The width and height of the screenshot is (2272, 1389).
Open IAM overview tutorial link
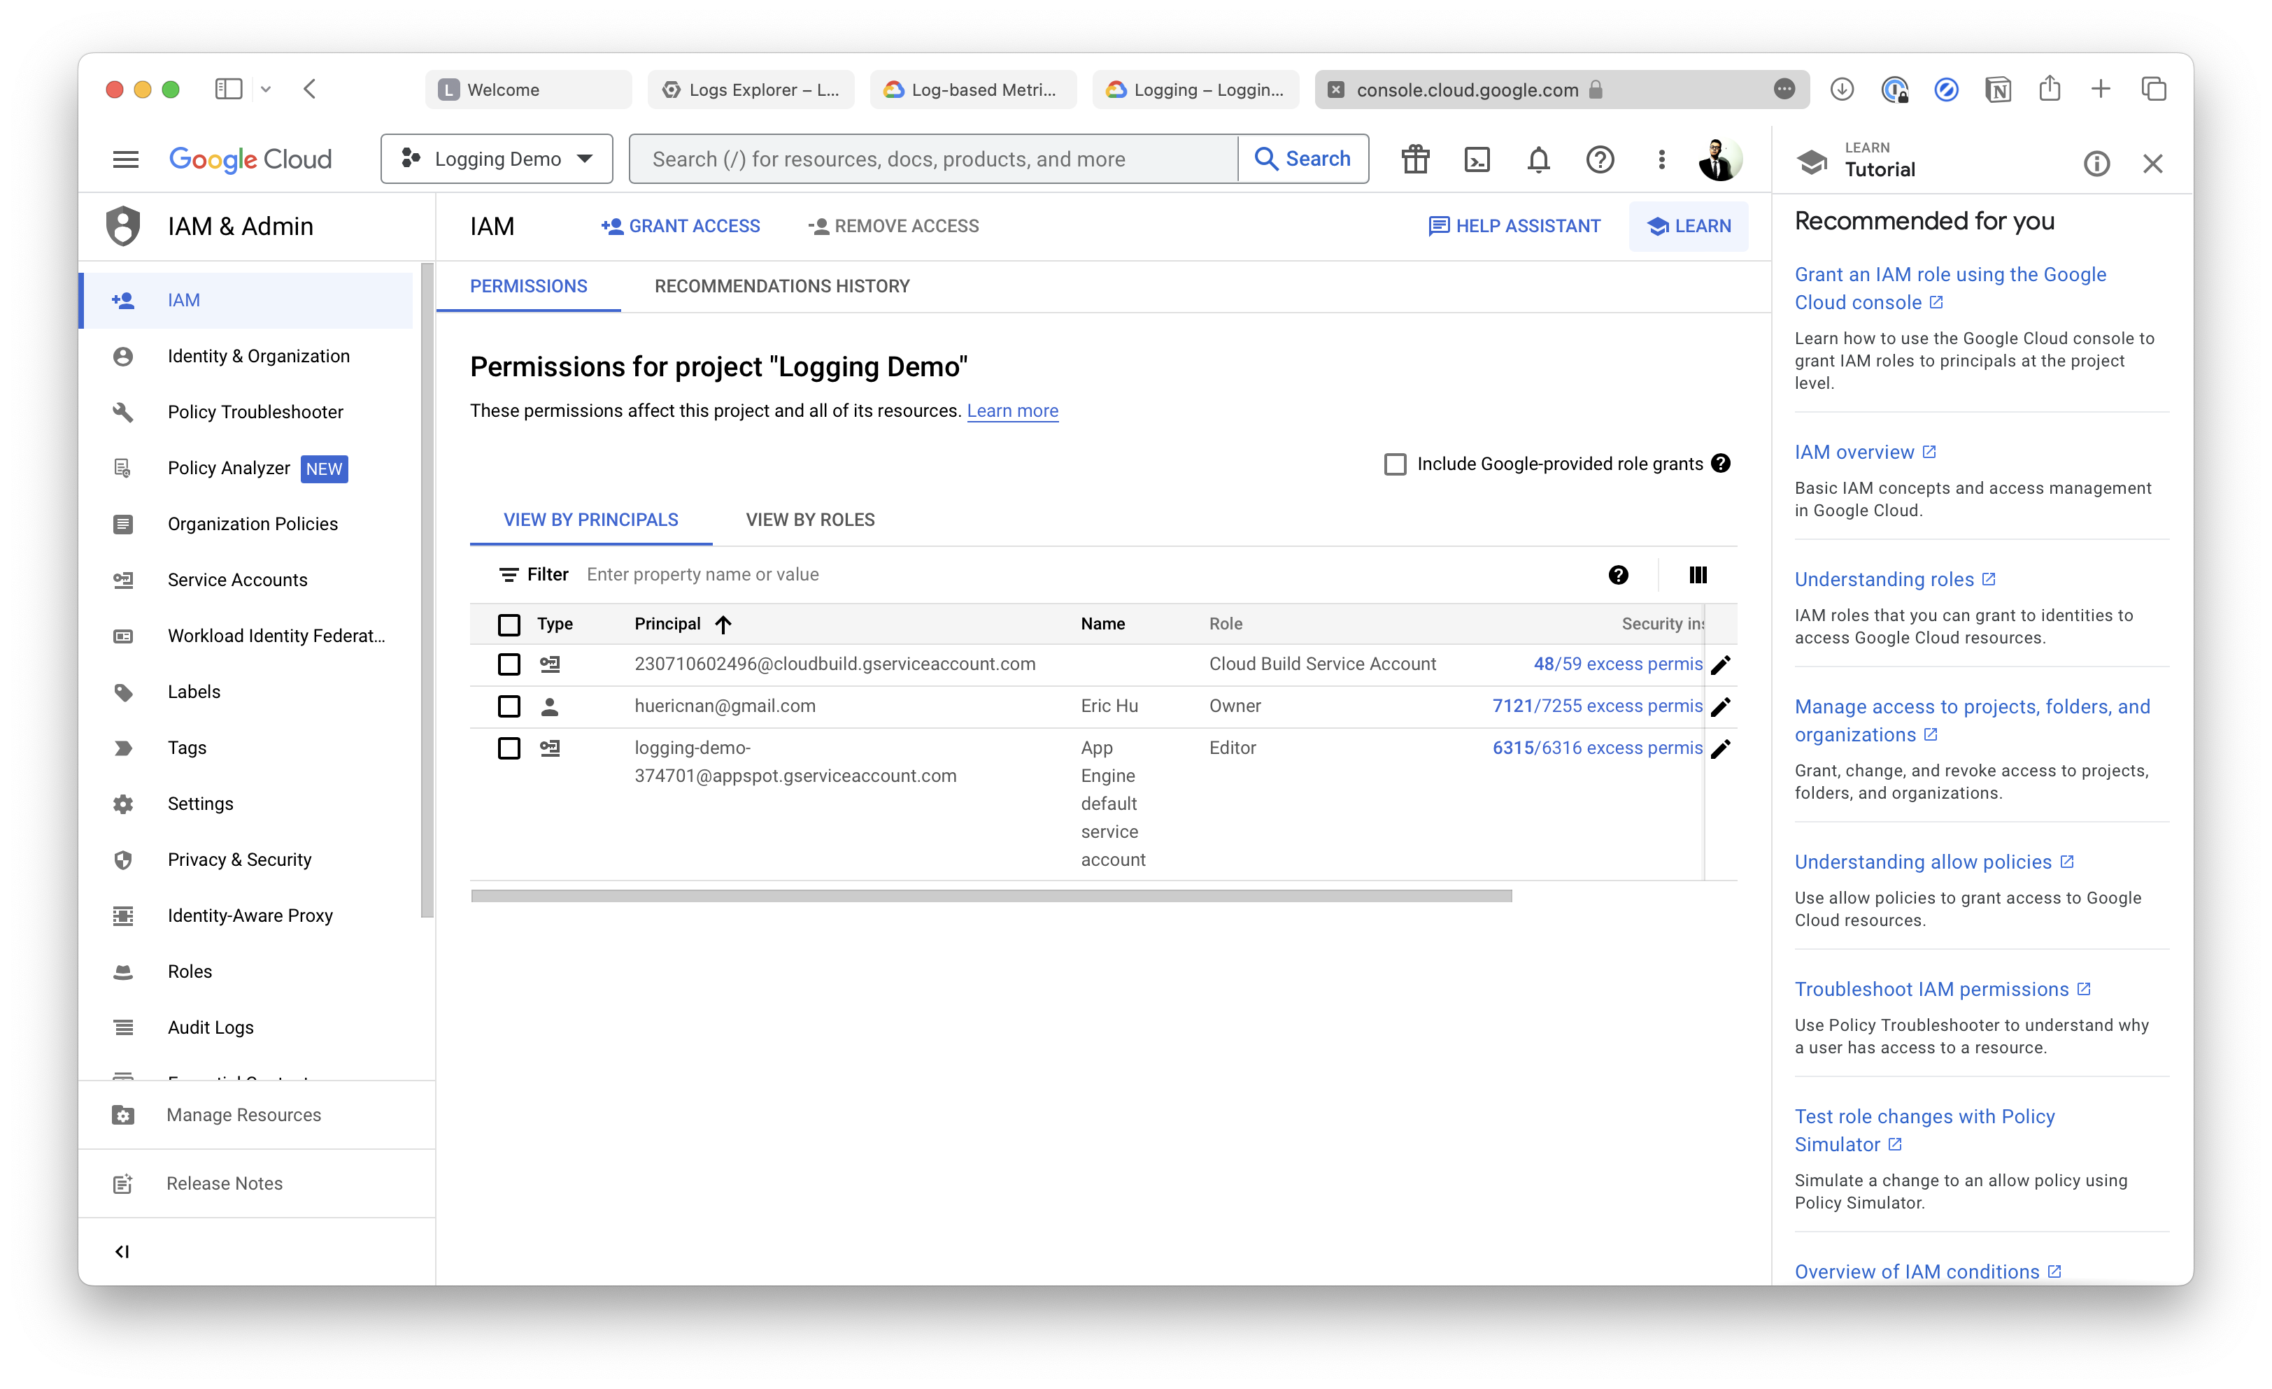(1864, 452)
